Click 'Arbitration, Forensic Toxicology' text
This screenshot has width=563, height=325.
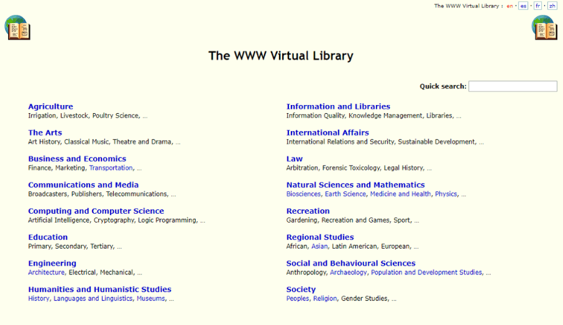coord(333,168)
